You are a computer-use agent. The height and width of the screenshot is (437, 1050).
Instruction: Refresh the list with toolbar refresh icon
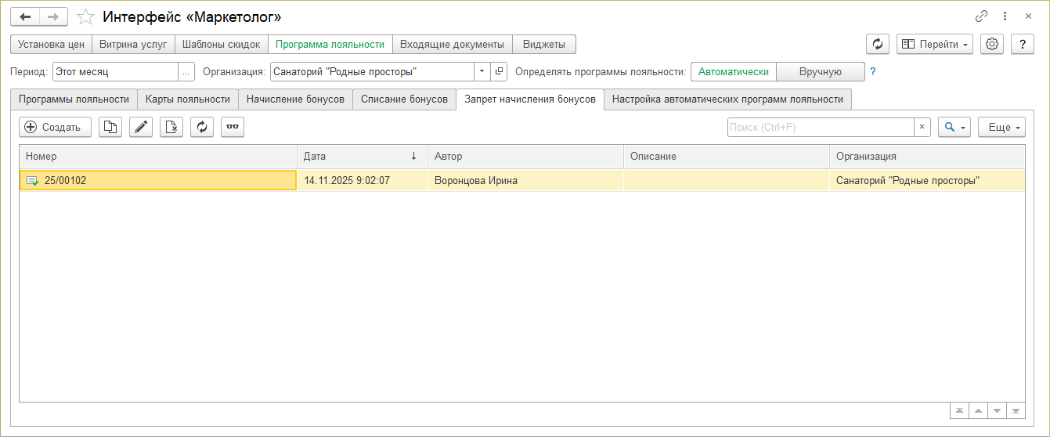(x=202, y=127)
